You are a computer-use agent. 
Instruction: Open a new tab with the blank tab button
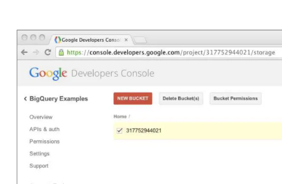click(140, 40)
